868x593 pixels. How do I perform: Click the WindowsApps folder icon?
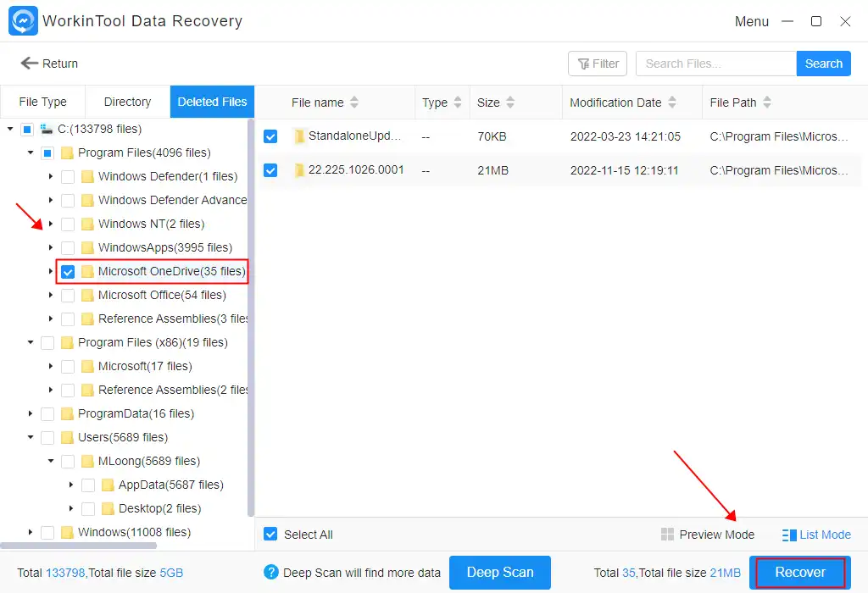87,247
